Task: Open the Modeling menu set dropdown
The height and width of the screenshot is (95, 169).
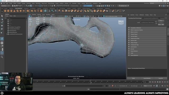Action: coord(5,6)
